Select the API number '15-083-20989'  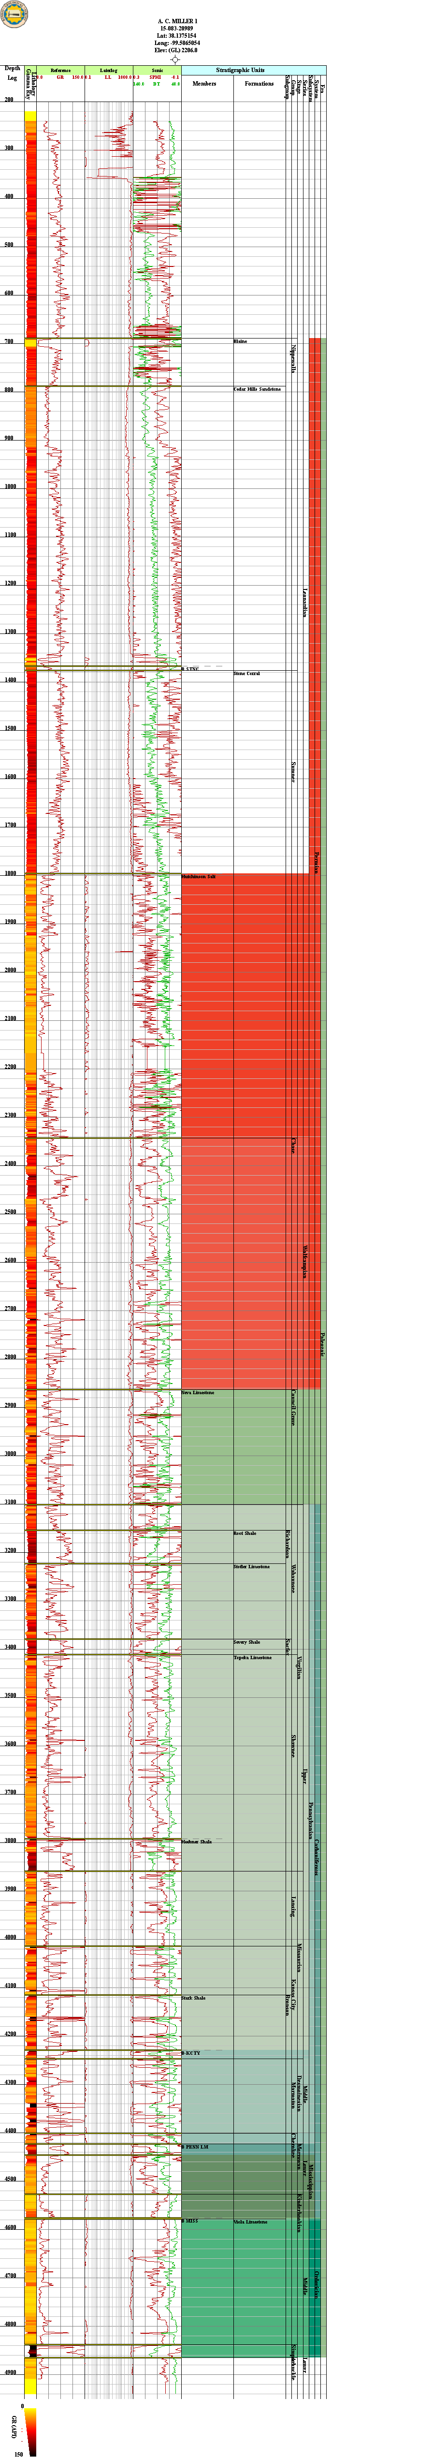point(177,29)
